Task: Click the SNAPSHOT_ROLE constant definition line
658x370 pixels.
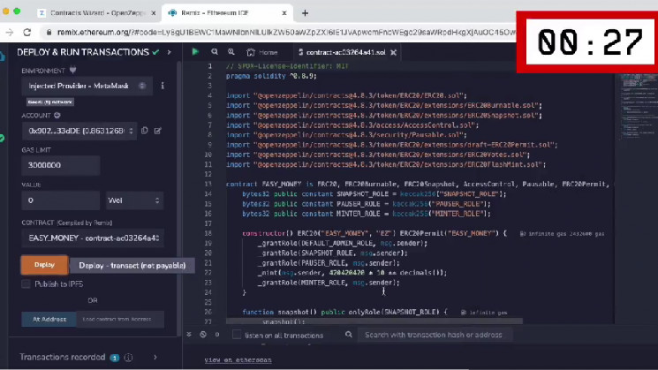Action: (374, 193)
